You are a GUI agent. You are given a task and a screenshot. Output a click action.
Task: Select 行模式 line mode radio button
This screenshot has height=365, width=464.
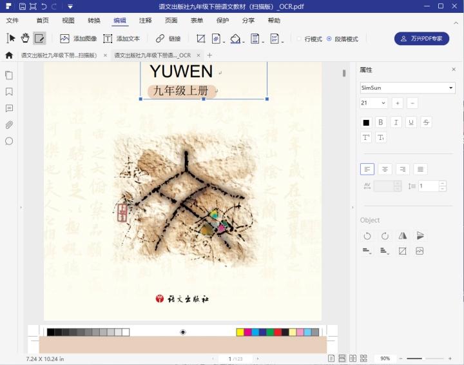pos(299,39)
